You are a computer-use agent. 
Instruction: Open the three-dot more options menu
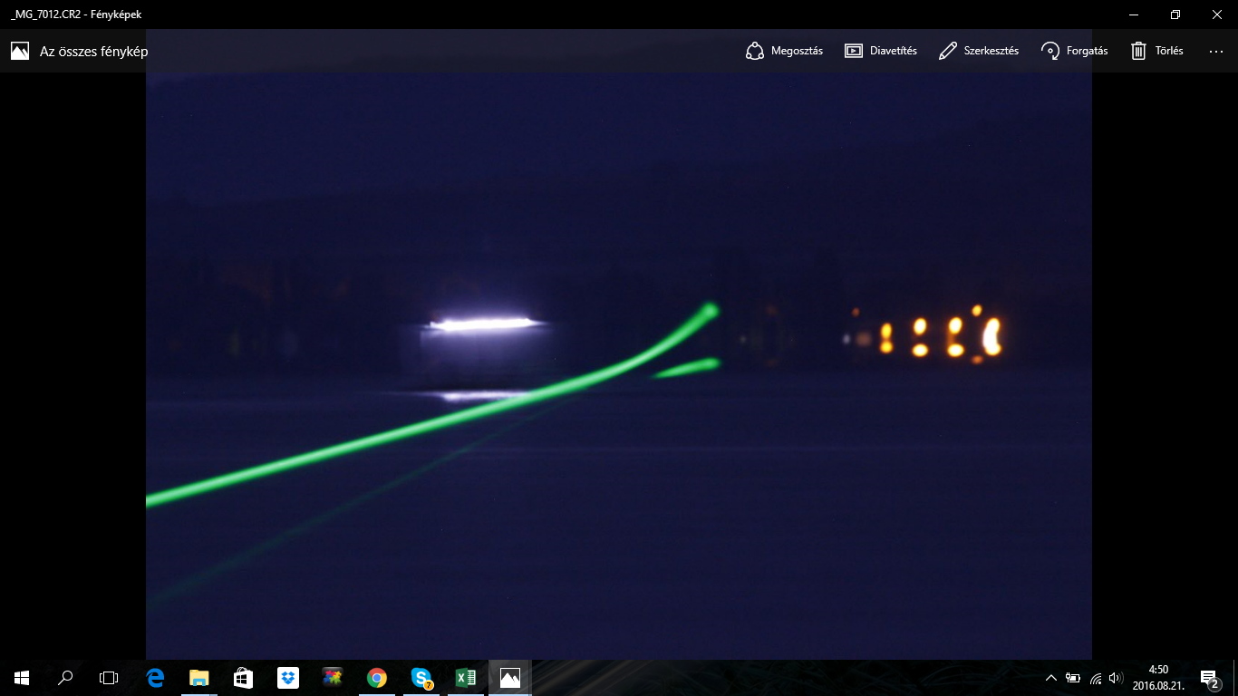(x=1216, y=51)
